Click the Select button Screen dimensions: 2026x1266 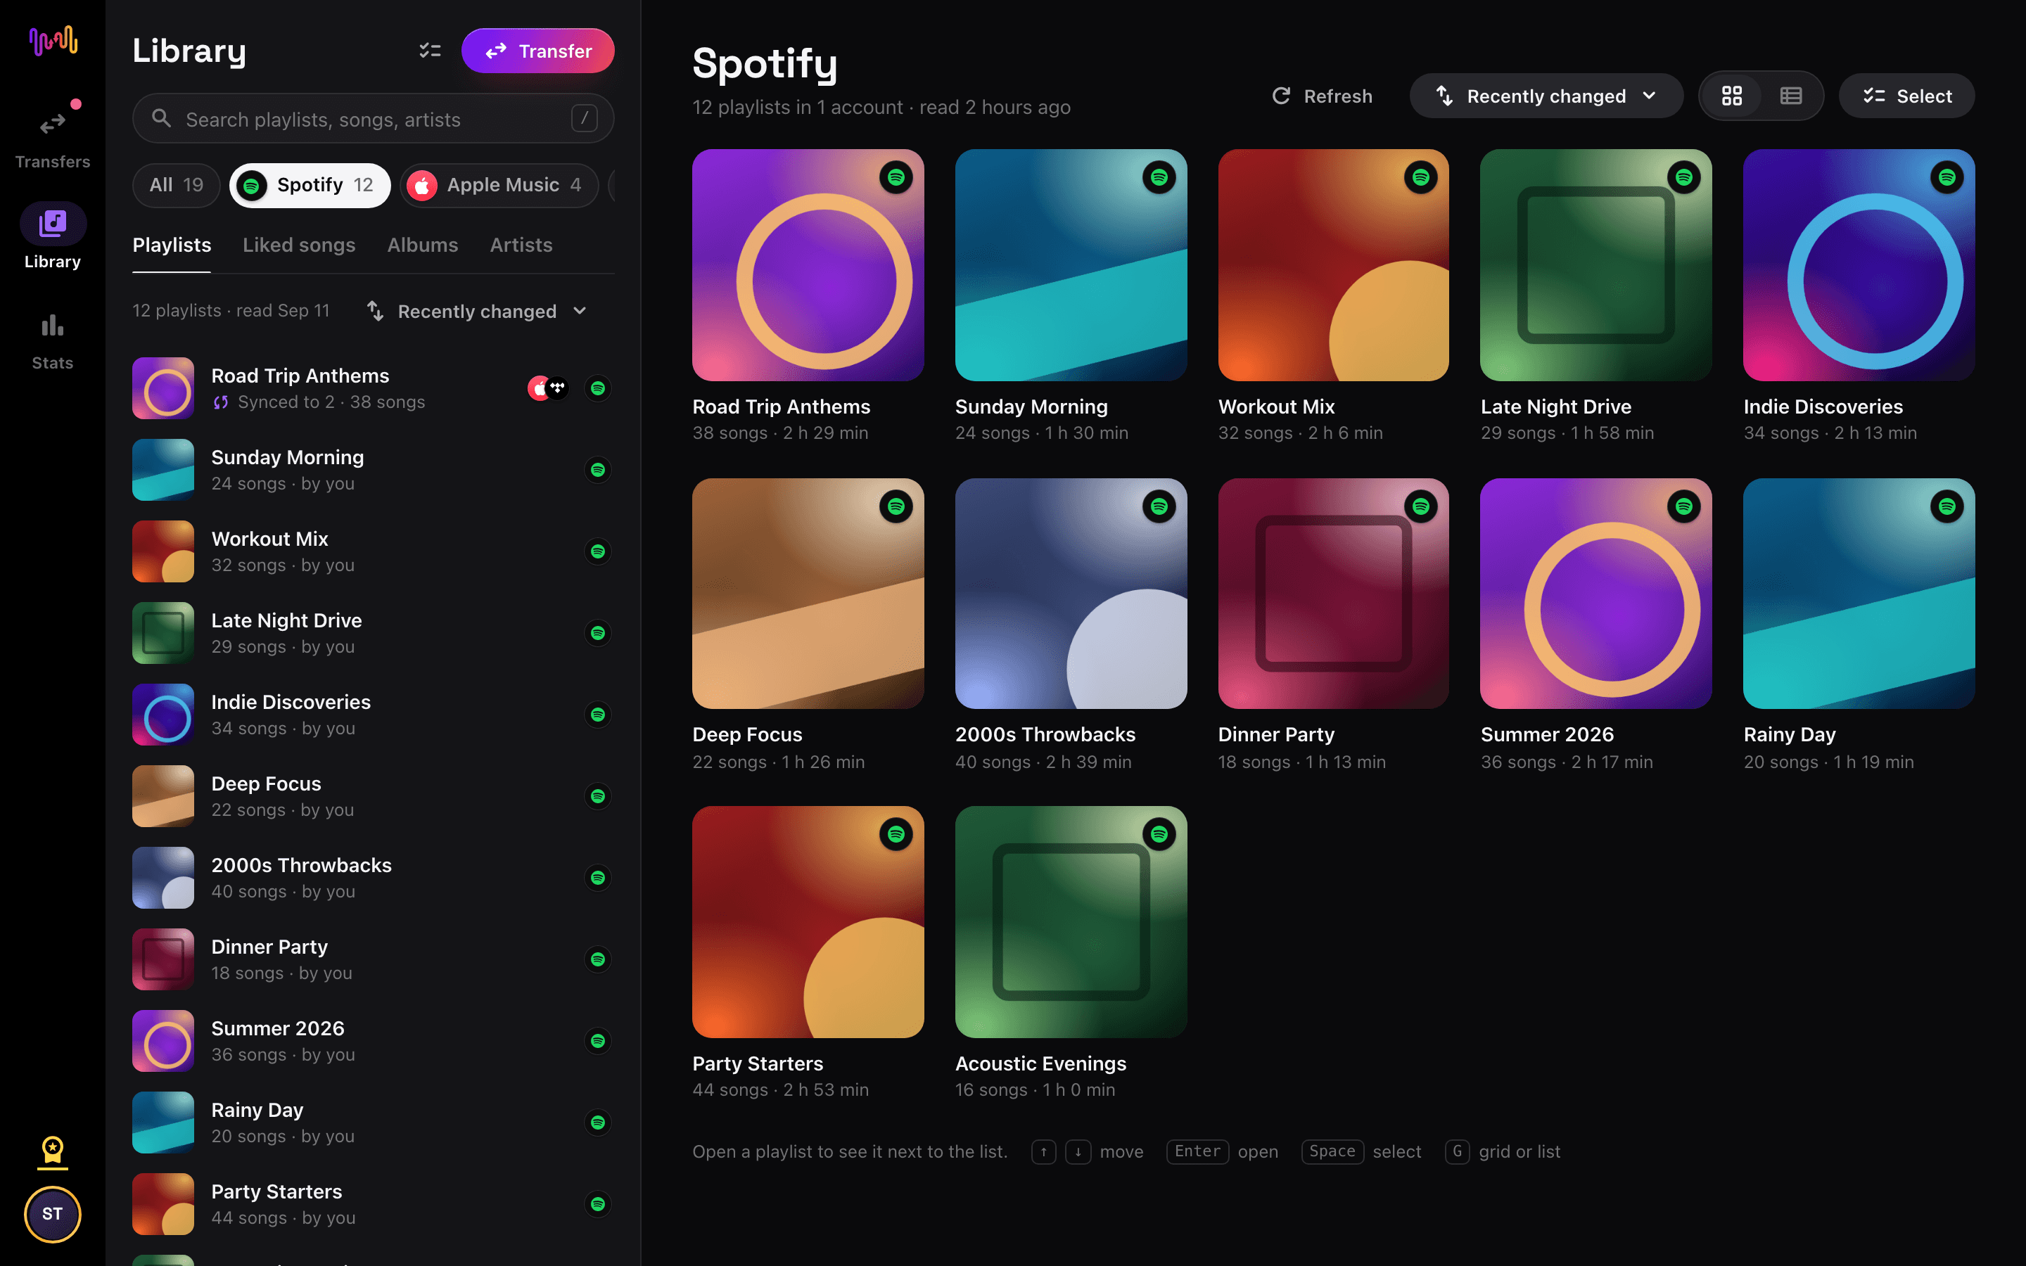(x=1906, y=96)
